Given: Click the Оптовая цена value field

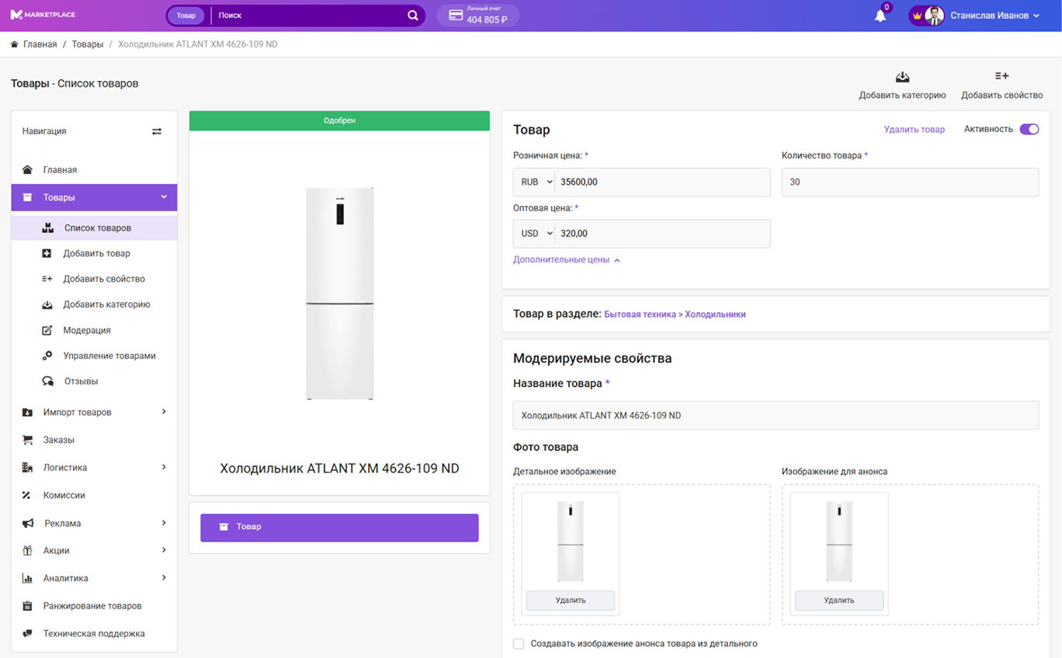Looking at the screenshot, I should [x=662, y=233].
